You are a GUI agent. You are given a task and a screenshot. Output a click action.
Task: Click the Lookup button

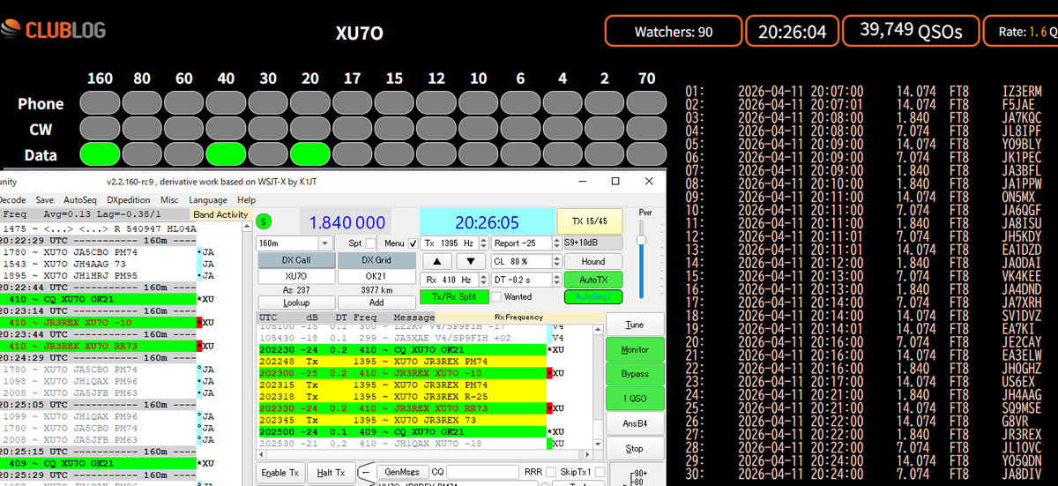click(295, 303)
